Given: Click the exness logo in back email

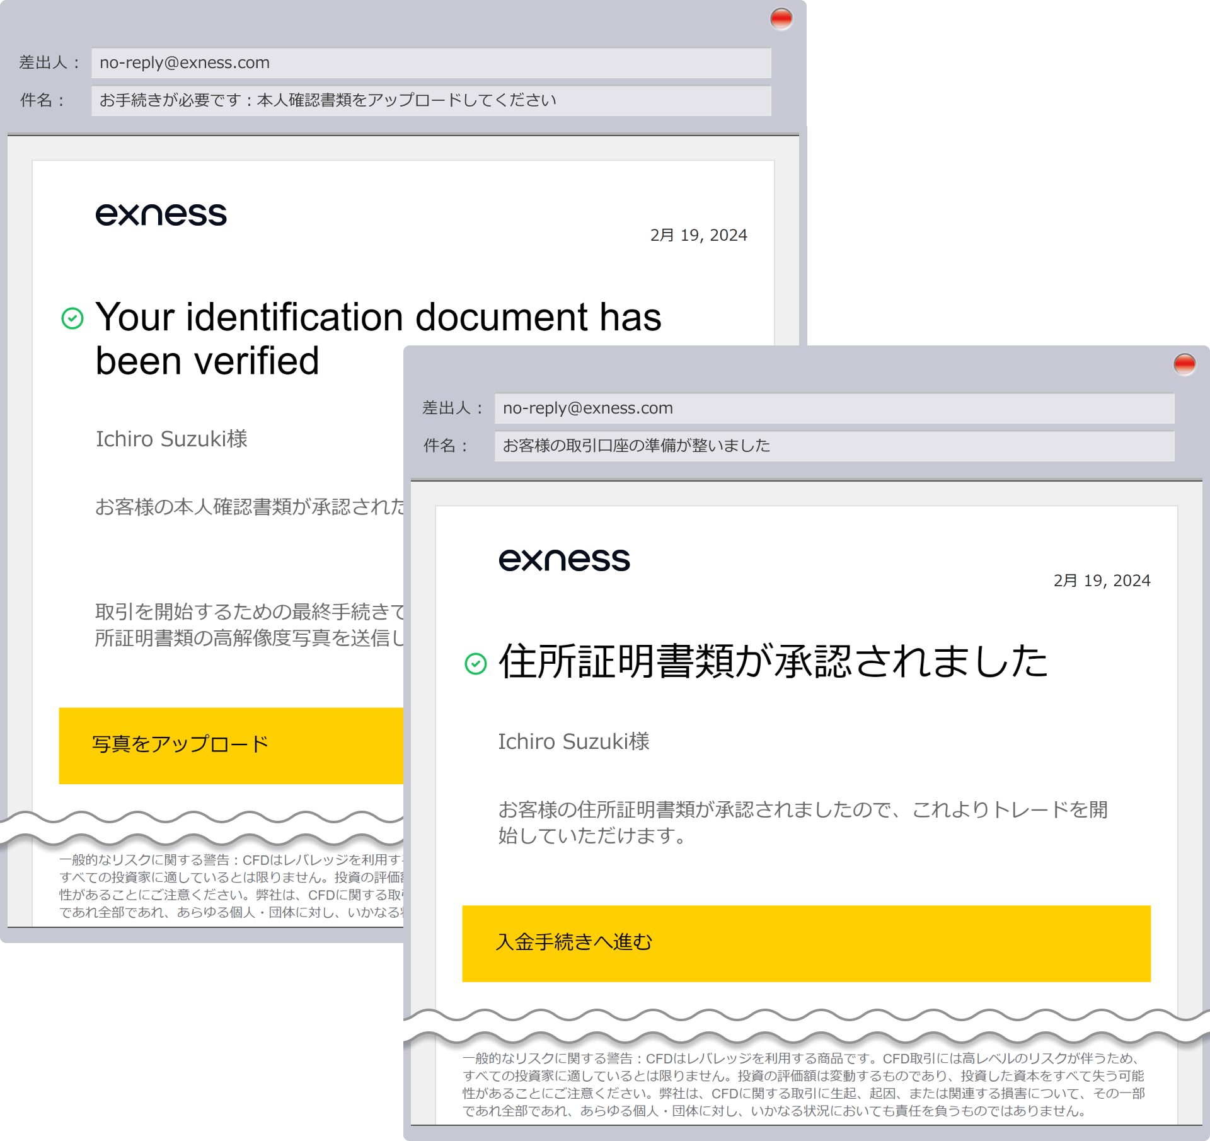Looking at the screenshot, I should (x=161, y=214).
